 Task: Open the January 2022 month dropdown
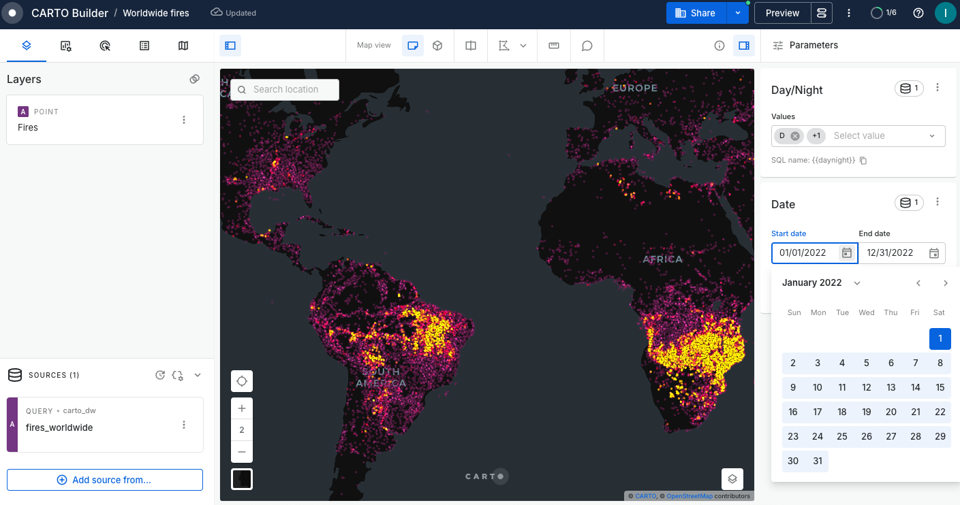coord(857,283)
